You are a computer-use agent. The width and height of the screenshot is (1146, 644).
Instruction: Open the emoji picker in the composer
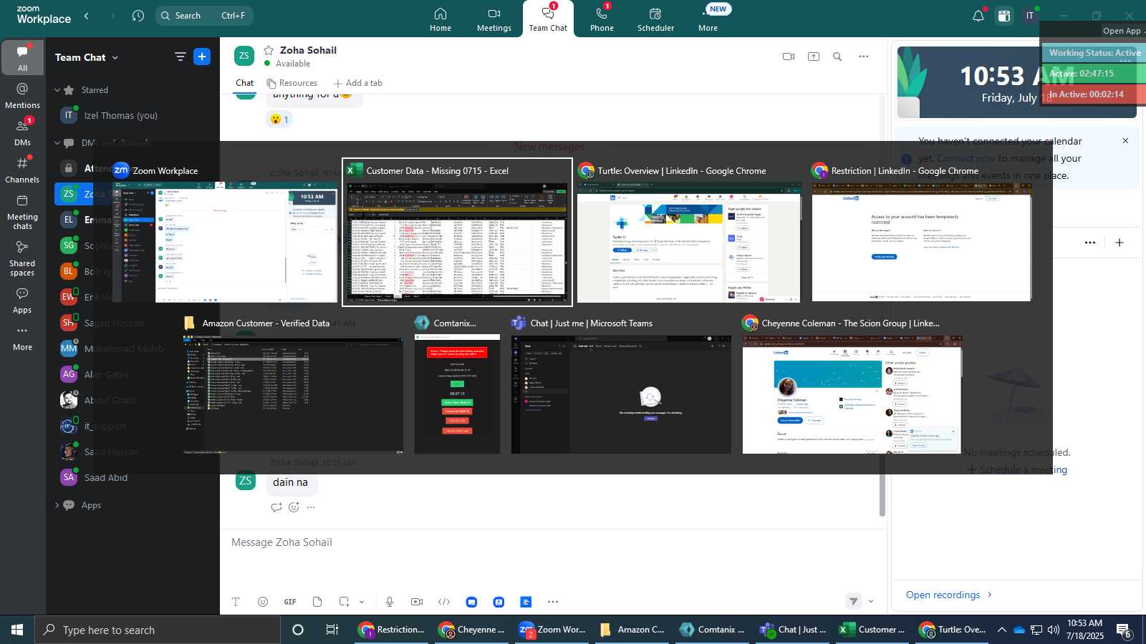click(263, 602)
